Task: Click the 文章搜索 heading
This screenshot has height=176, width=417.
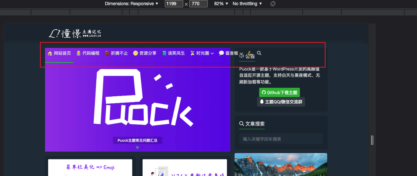Action: (x=252, y=124)
